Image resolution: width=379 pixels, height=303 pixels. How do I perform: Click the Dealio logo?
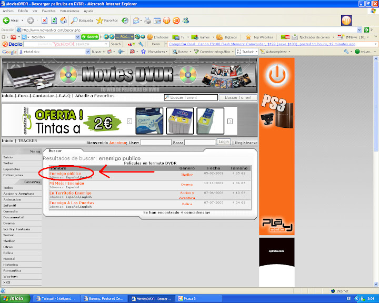pyautogui.click(x=12, y=44)
